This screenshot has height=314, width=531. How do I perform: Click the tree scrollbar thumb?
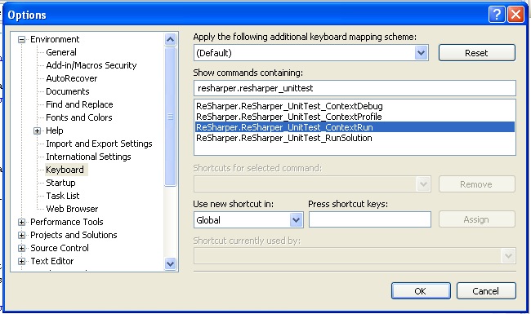[171, 117]
